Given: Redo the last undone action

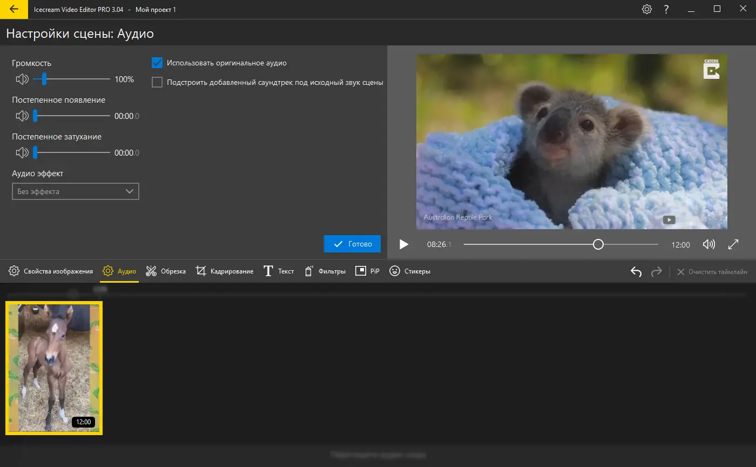Looking at the screenshot, I should [x=656, y=271].
